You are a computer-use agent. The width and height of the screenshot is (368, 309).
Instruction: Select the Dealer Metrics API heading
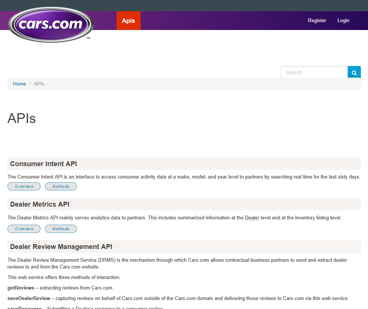click(40, 204)
